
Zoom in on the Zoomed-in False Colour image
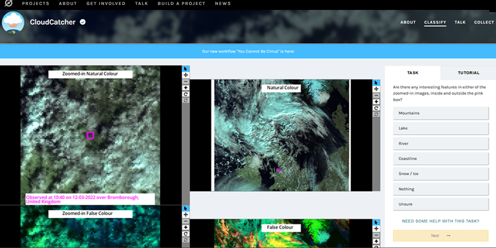pyautogui.click(x=186, y=227)
